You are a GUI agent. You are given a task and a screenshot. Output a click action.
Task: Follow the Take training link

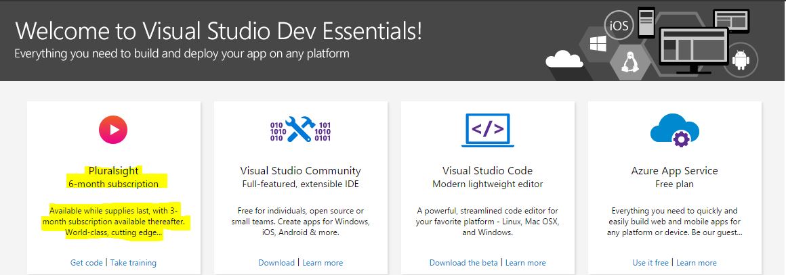pyautogui.click(x=133, y=262)
